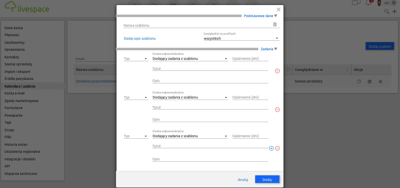This screenshot has width=400, height=188.
Task: Open the search magnifier icon
Action: 387,11
